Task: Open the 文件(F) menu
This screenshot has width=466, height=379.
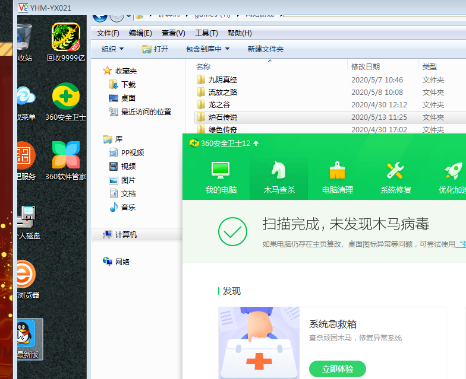Action: [x=108, y=33]
